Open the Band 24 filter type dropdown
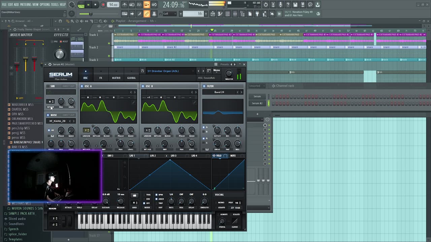This screenshot has height=242, width=431. point(219,92)
